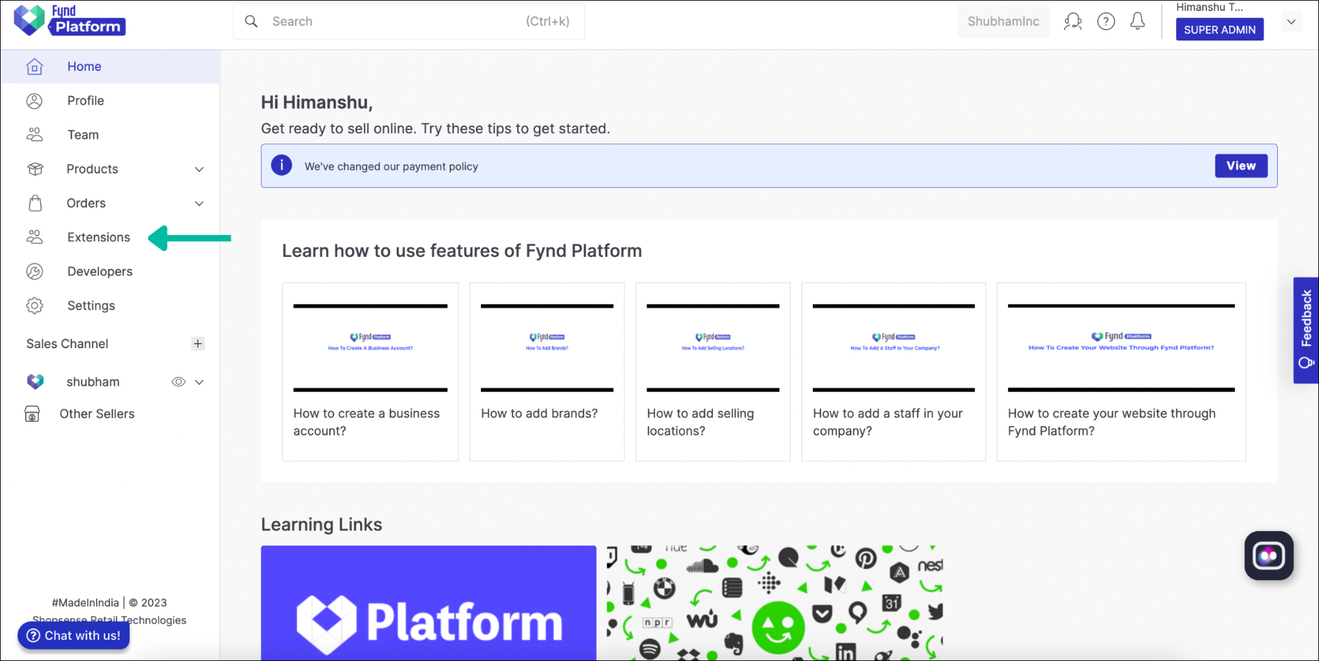Select the Home icon in sidebar

[34, 66]
